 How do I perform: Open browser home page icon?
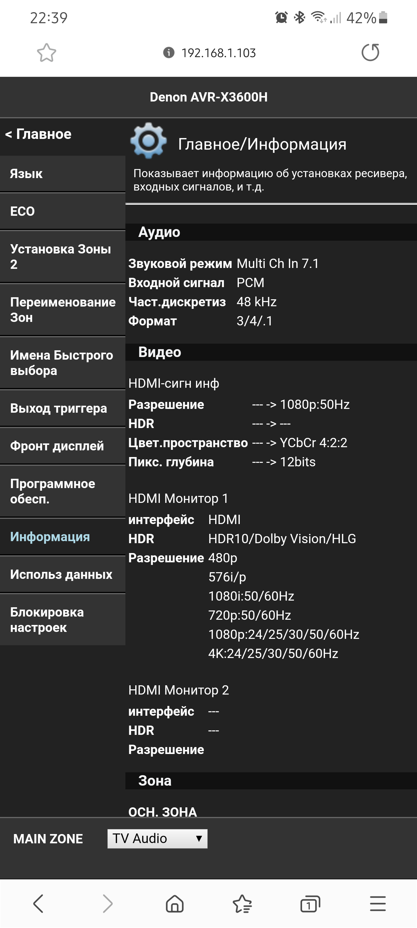coord(175,904)
